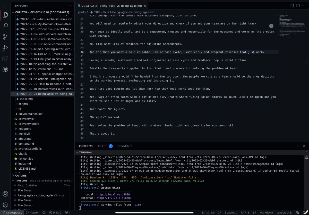Open LICENSE.md file
Viewport: 309px width, 215px height.
click(42, 169)
